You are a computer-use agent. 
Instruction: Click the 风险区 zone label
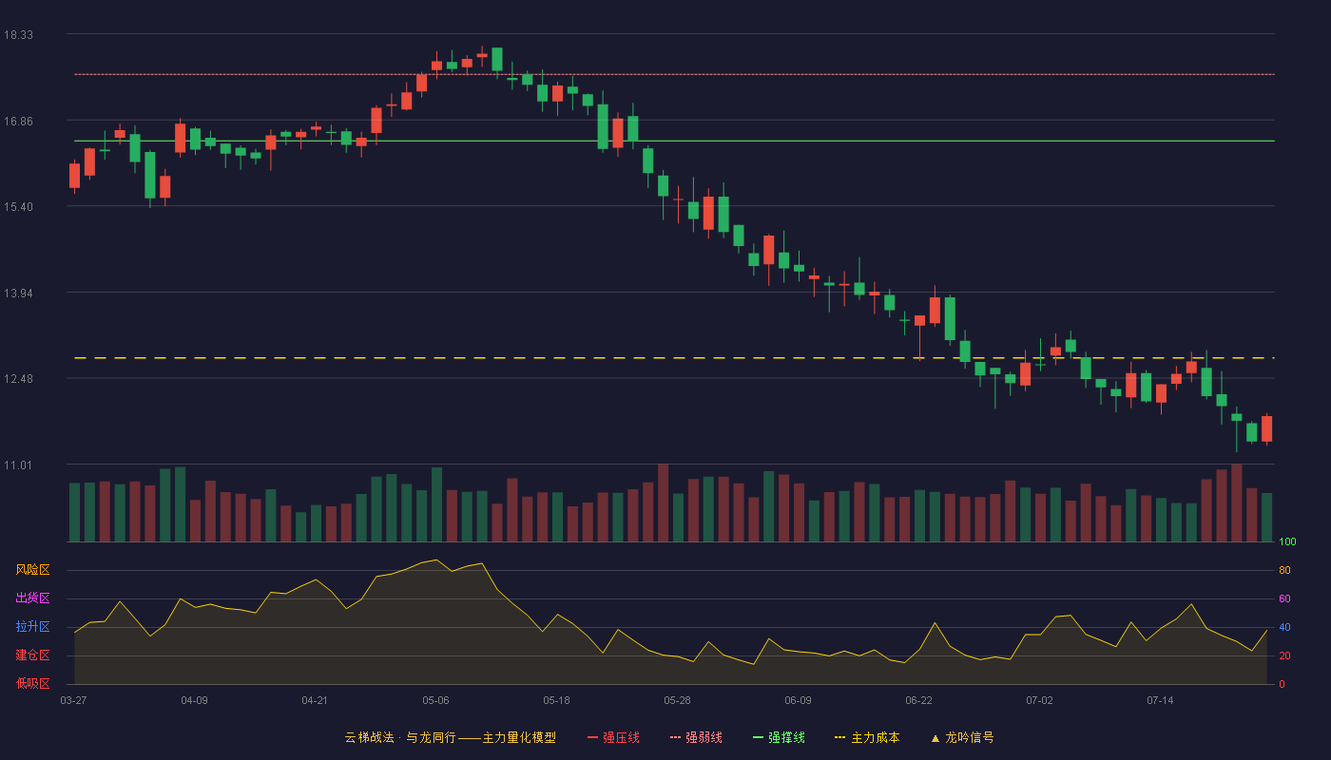click(x=32, y=570)
